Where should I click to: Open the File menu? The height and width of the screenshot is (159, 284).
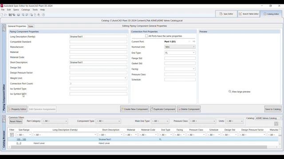[3, 10]
